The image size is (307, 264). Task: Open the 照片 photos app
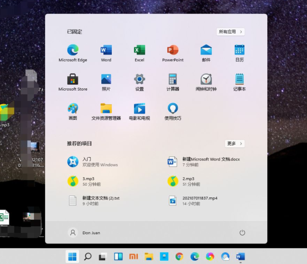(106, 82)
